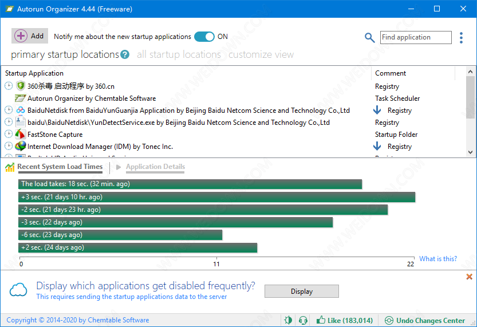The width and height of the screenshot is (477, 327).
Task: Open Chemtable Software copyright link
Action: (77, 320)
